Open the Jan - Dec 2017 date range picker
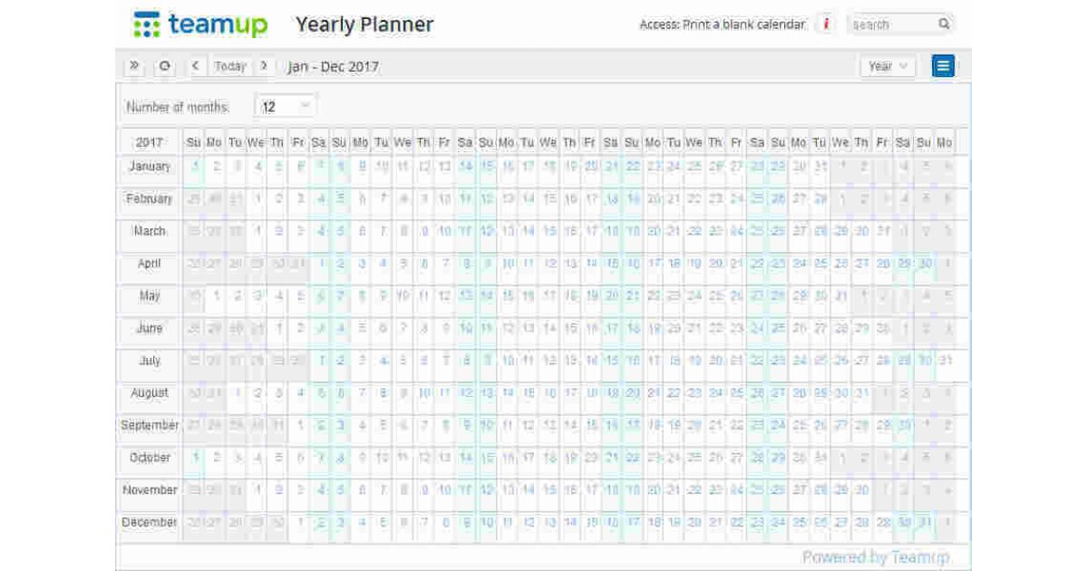The height and width of the screenshot is (571, 1088). (x=334, y=66)
